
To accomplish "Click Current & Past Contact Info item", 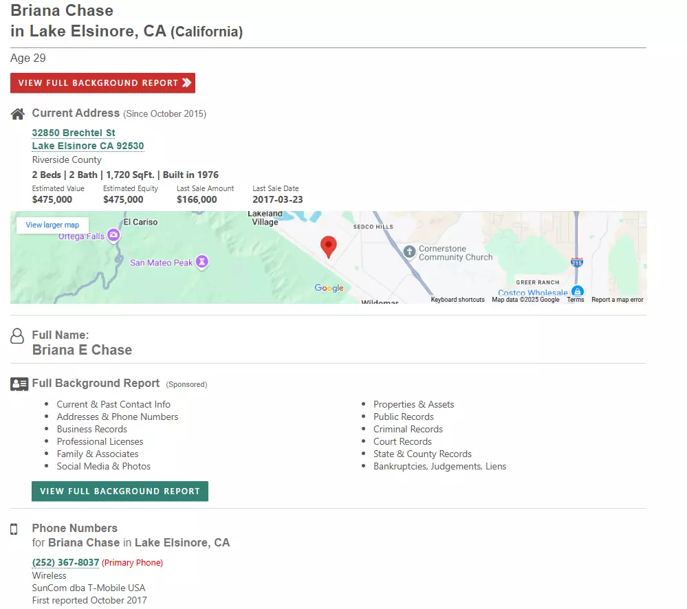I will click(x=113, y=405).
